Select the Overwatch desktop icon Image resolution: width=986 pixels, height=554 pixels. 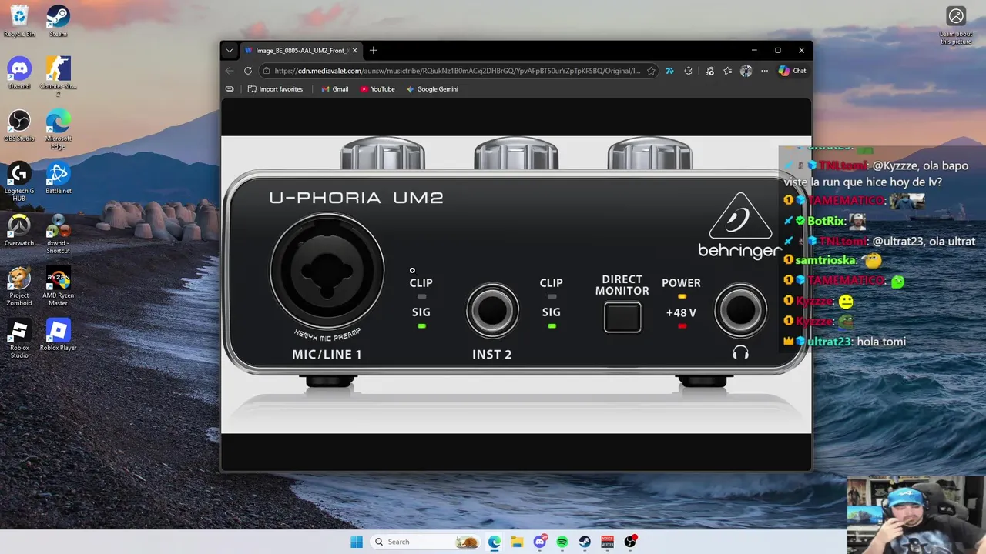(x=19, y=231)
